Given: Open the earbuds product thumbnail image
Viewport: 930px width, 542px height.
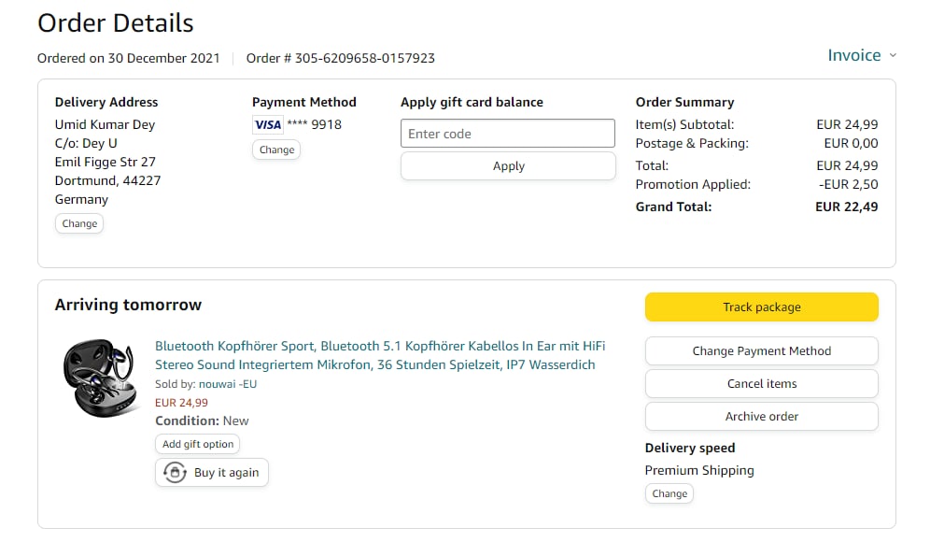Looking at the screenshot, I should point(100,377).
